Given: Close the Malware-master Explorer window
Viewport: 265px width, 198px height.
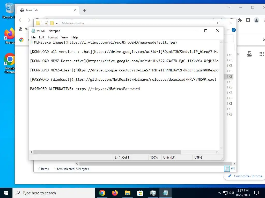Looking at the screenshot, I should pyautogui.click(x=231, y=23).
